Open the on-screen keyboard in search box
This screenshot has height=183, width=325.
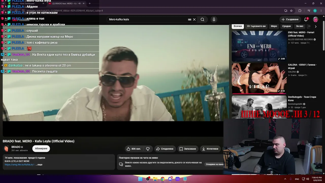pos(190,20)
